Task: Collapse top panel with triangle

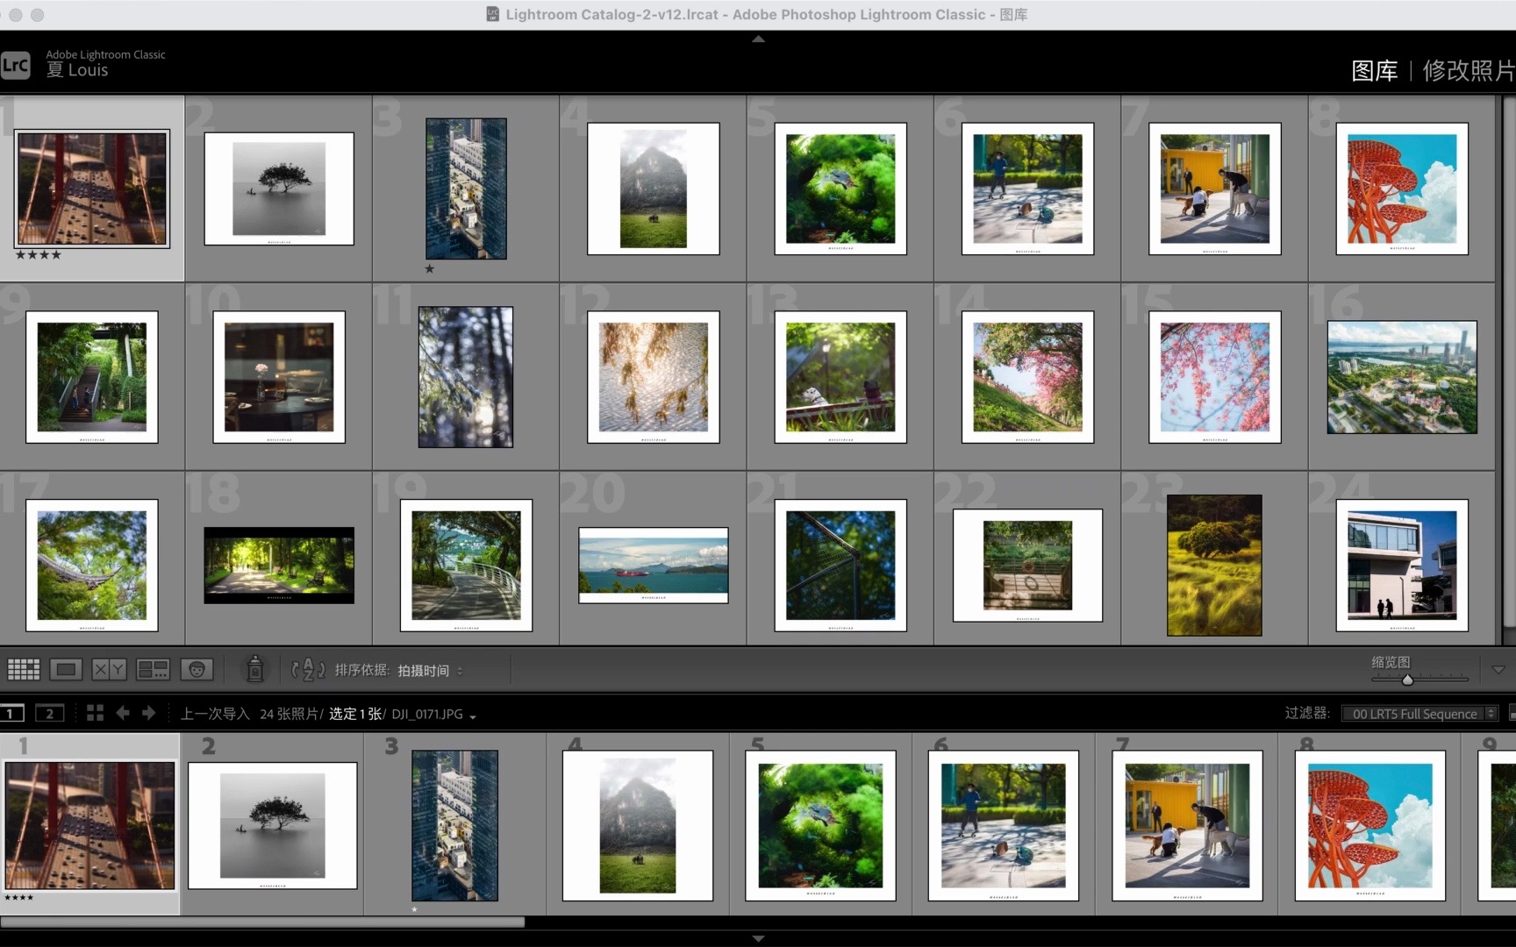Action: pyautogui.click(x=758, y=39)
